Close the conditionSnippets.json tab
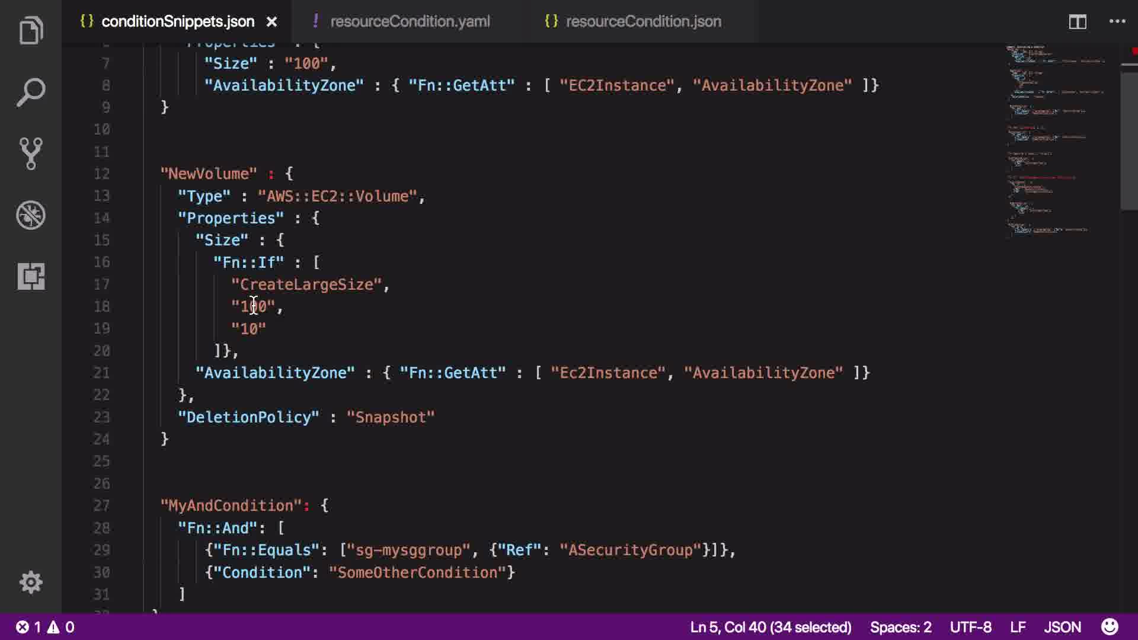Screen dimensions: 1138x640 click(x=271, y=22)
